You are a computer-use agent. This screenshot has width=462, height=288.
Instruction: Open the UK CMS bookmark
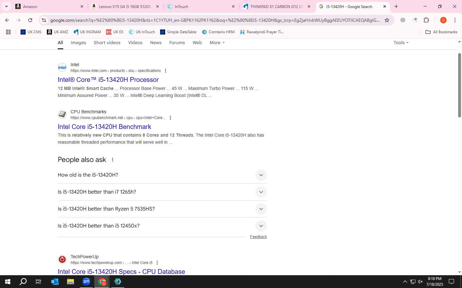31,32
